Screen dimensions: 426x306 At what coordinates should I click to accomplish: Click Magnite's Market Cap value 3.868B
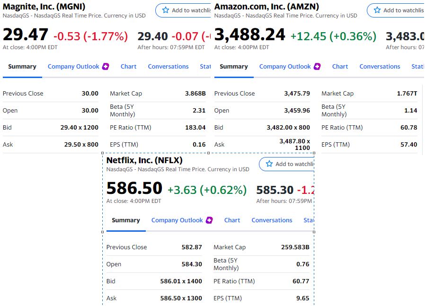pos(195,93)
